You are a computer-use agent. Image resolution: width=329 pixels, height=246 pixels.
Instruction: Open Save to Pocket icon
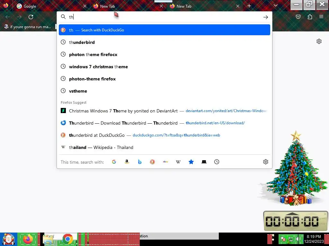pyautogui.click(x=298, y=17)
